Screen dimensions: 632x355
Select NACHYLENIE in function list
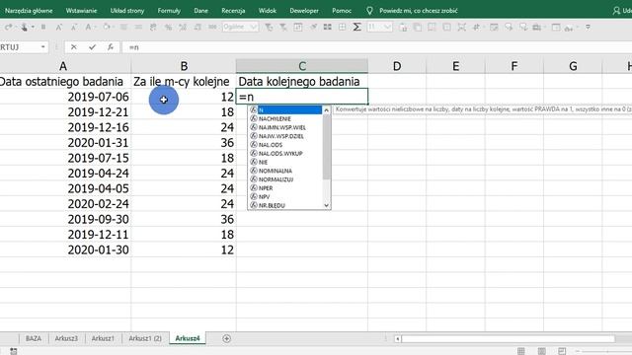click(x=285, y=118)
